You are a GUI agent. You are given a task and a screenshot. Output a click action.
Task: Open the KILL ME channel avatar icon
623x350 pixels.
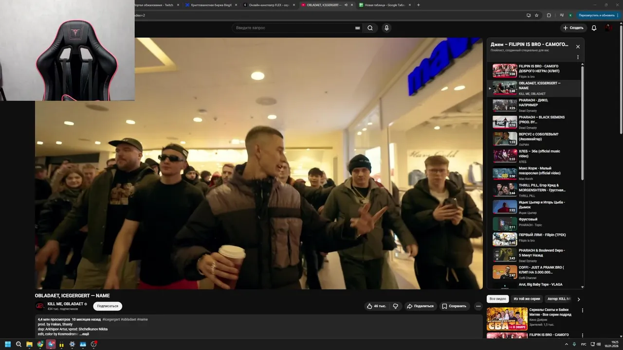click(40, 306)
